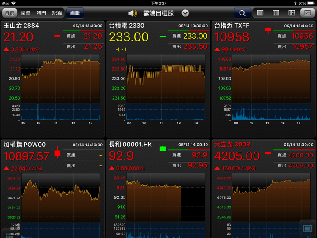Image resolution: width=317 pixels, height=238 pixels.
Task: Click the 台指近 TXFF volume bar chart
Action: pos(272,112)
